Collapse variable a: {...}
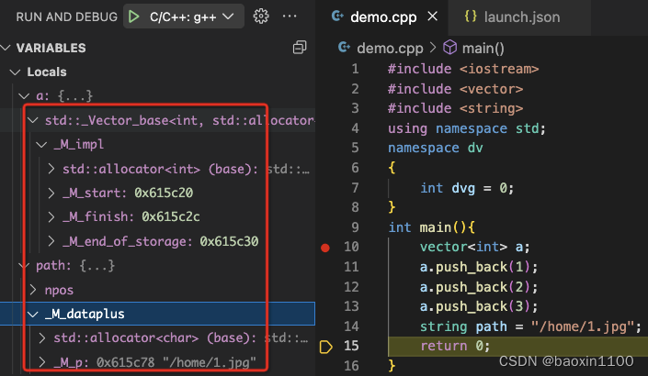This screenshot has height=376, width=648. pos(24,96)
